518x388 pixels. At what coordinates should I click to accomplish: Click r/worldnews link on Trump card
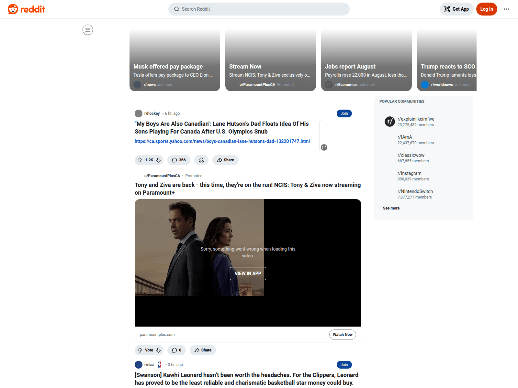(x=442, y=85)
